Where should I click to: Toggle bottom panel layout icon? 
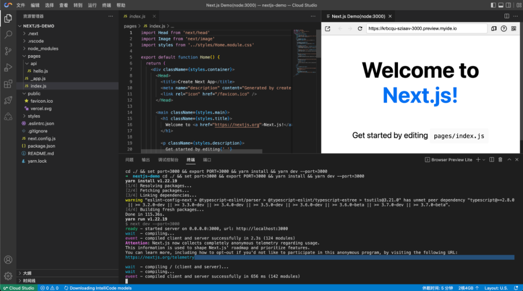(x=501, y=5)
